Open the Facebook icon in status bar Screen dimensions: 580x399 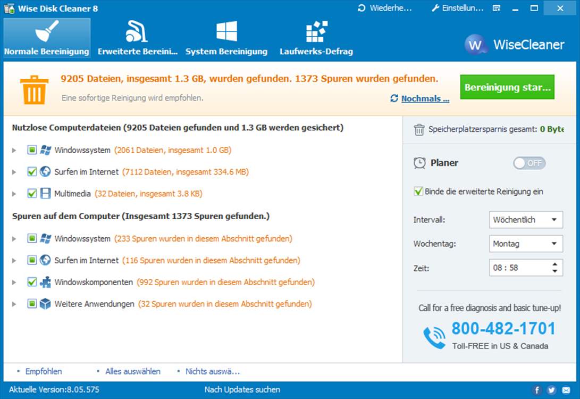coord(537,390)
